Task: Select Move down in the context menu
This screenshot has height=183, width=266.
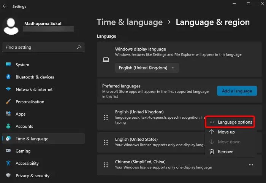Action: pos(230,142)
